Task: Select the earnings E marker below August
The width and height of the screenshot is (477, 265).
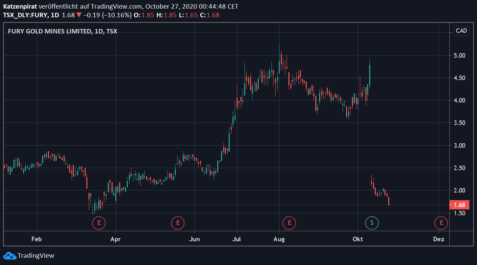Action: click(289, 223)
